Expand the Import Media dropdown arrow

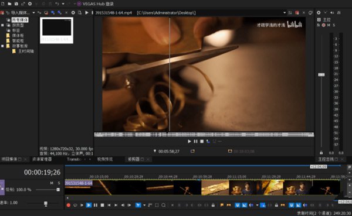click(x=33, y=12)
